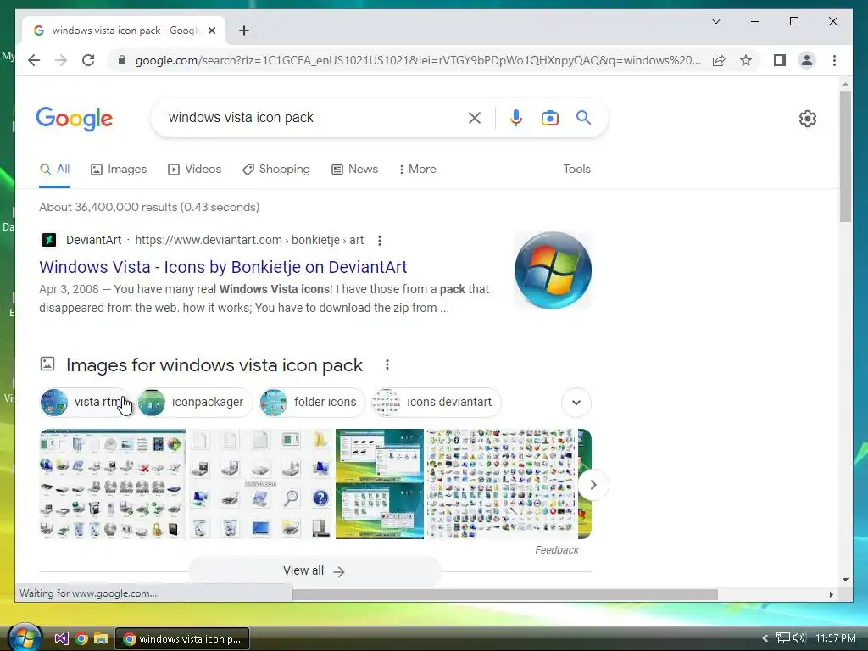Open the network tray icon

point(782,638)
